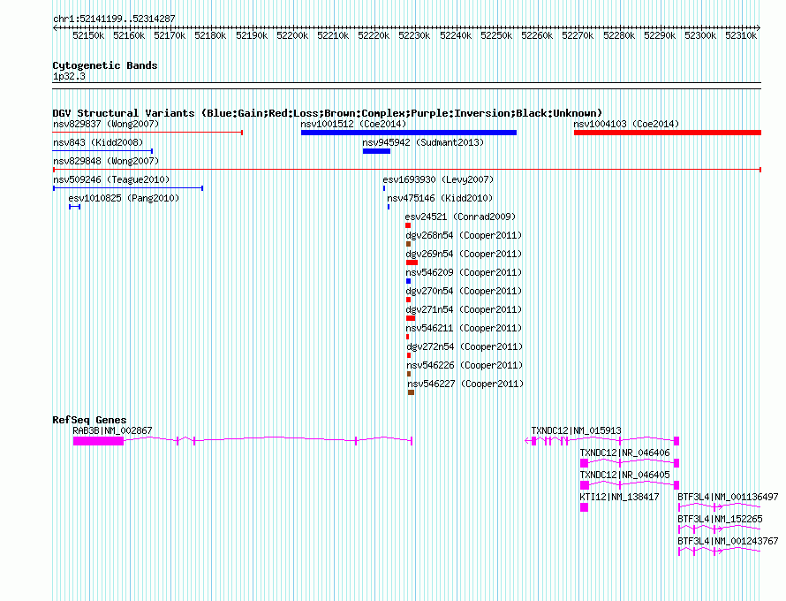Select the BTF3L4|NM_152265 transcript label

pyautogui.click(x=720, y=519)
